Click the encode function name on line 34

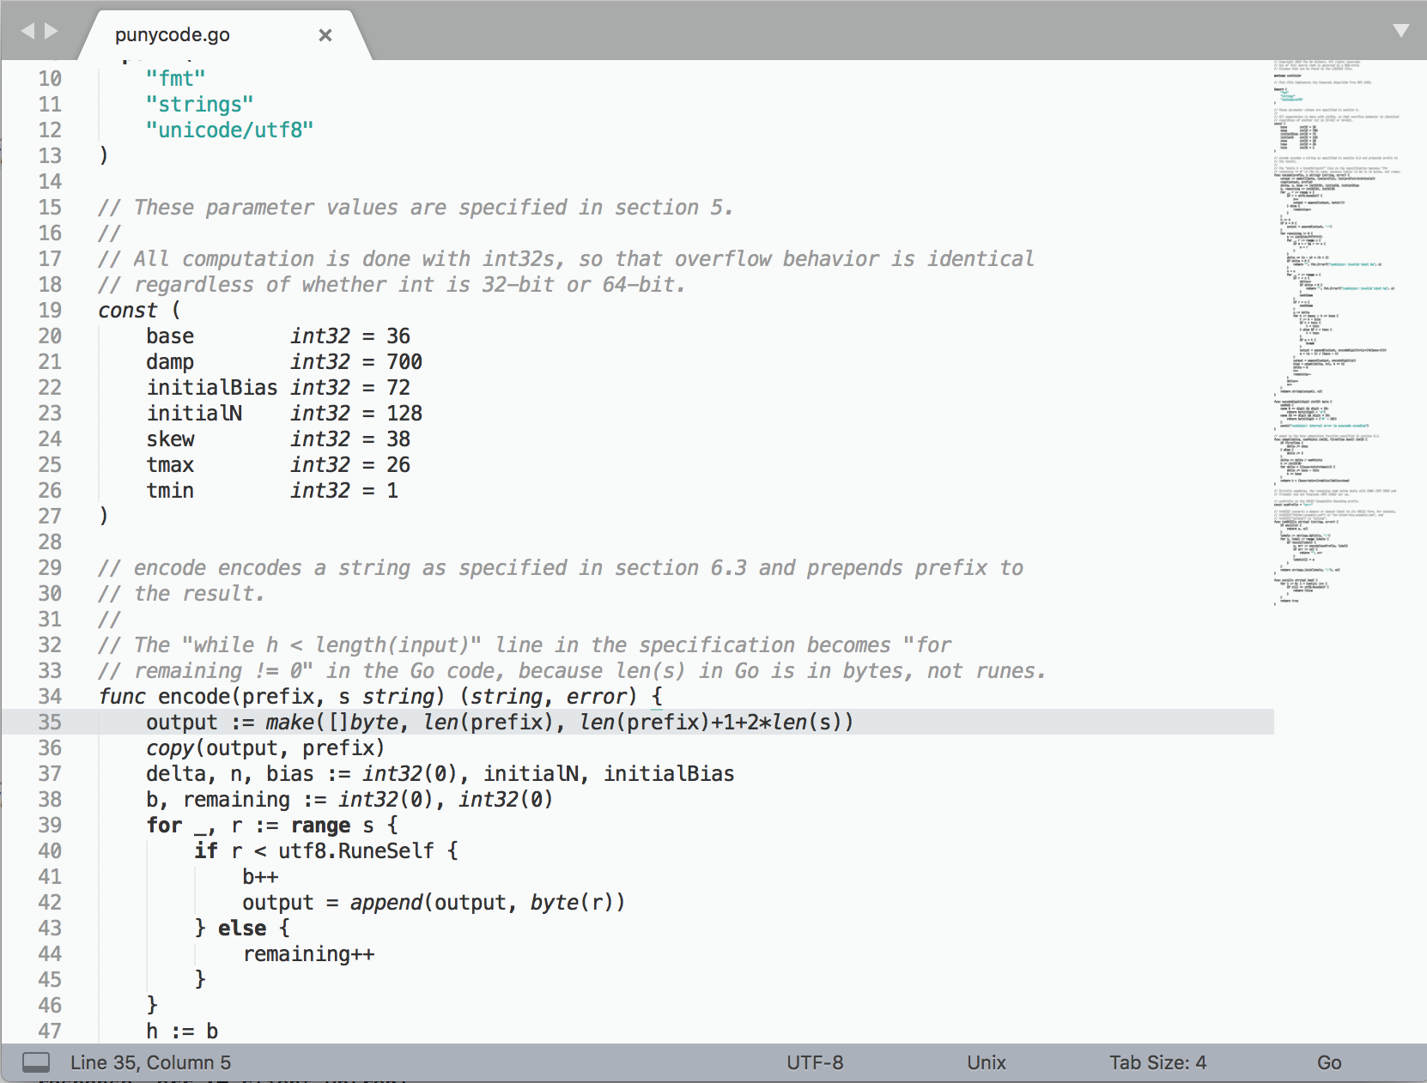[194, 697]
